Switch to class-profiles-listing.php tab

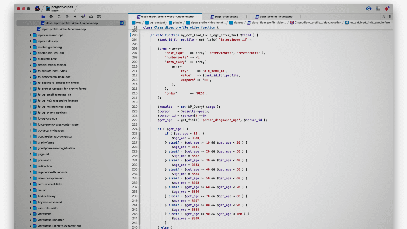pos(273,17)
